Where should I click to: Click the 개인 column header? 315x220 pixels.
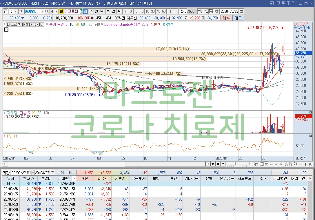[x=85, y=178]
